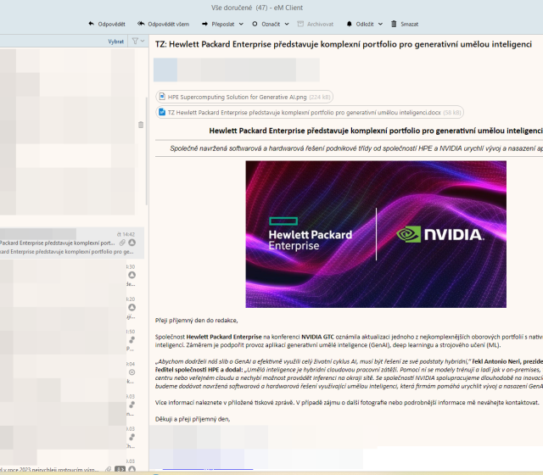Viewport: 543px width, 475px height.
Task: Click paperclip icon in bottom message row
Action: click(x=109, y=469)
